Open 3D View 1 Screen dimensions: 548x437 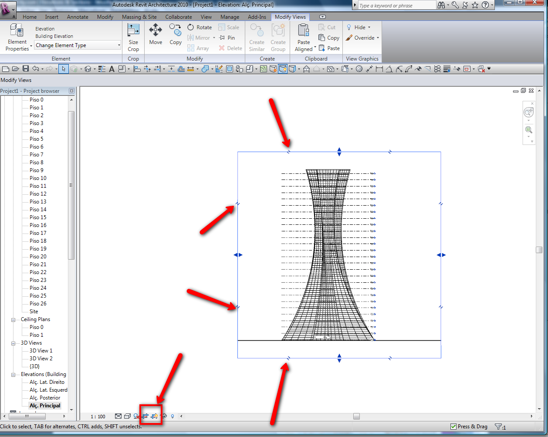click(41, 351)
